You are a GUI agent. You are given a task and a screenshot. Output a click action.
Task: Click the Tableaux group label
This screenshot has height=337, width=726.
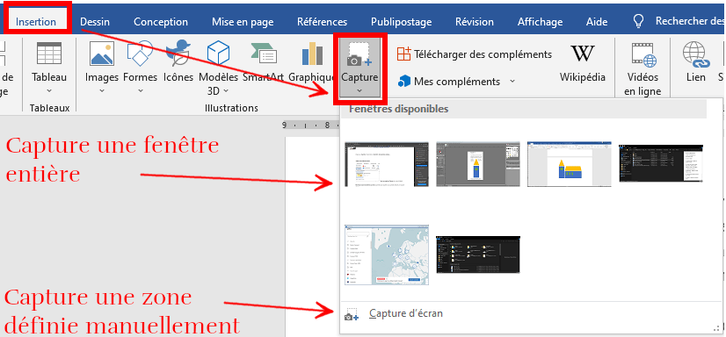49,108
